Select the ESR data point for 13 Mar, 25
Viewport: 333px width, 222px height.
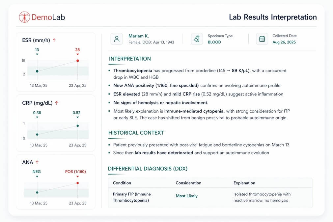[x=37, y=71]
